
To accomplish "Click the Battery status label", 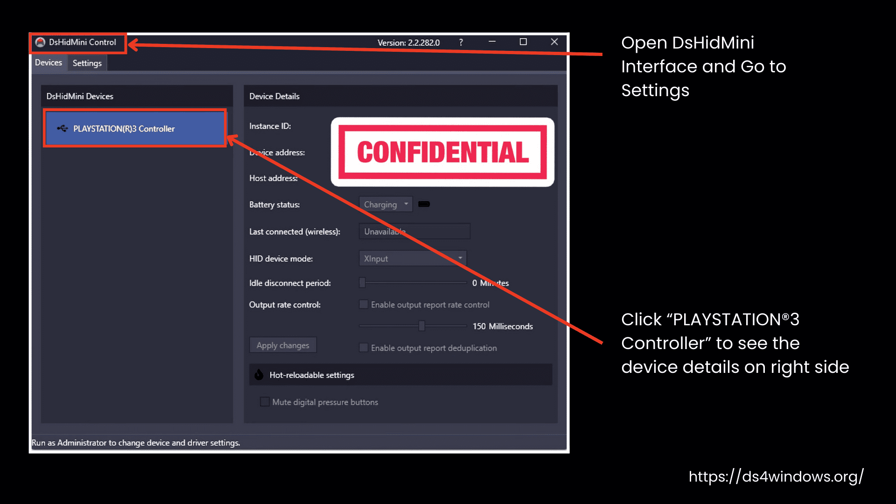I will click(x=274, y=204).
